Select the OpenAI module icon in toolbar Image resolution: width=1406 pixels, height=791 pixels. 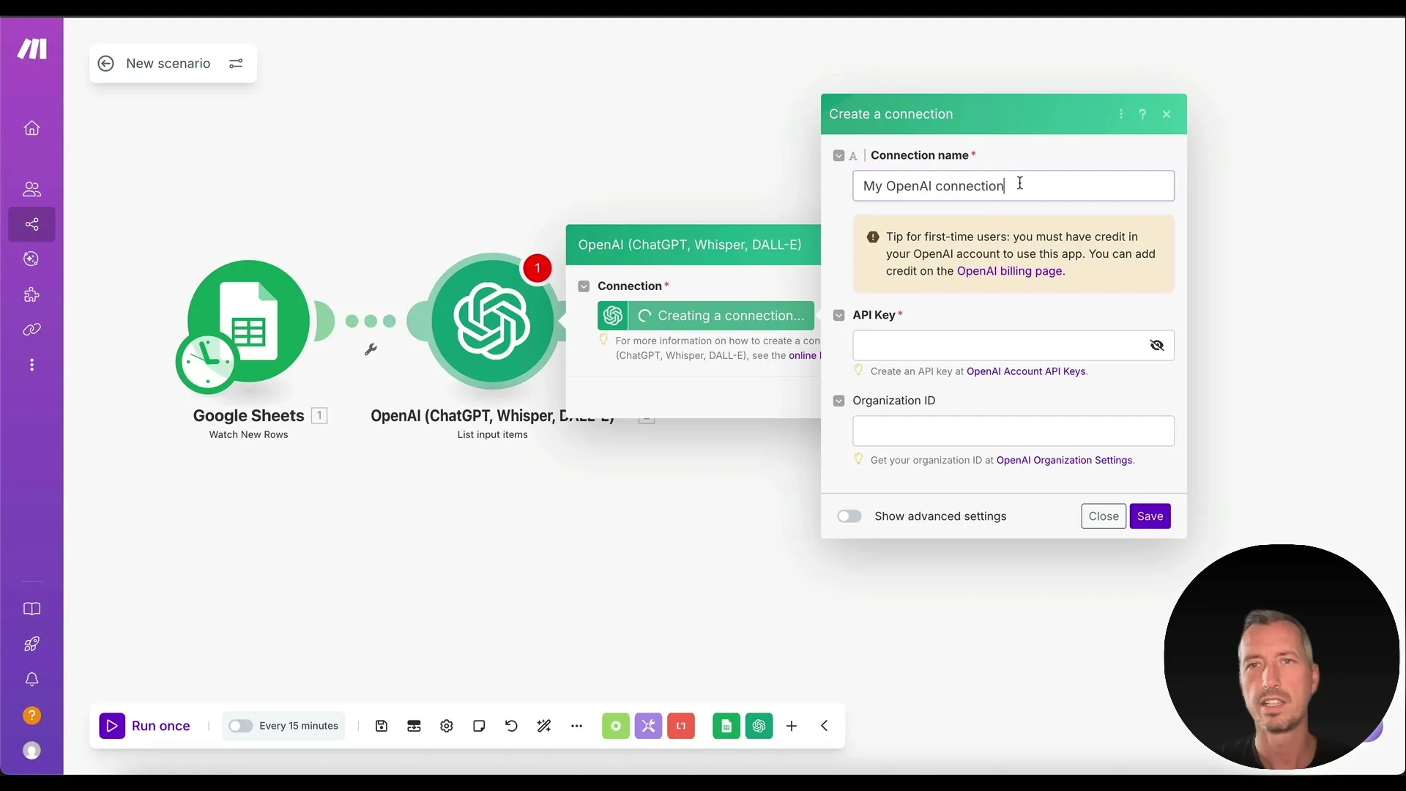coord(759,726)
